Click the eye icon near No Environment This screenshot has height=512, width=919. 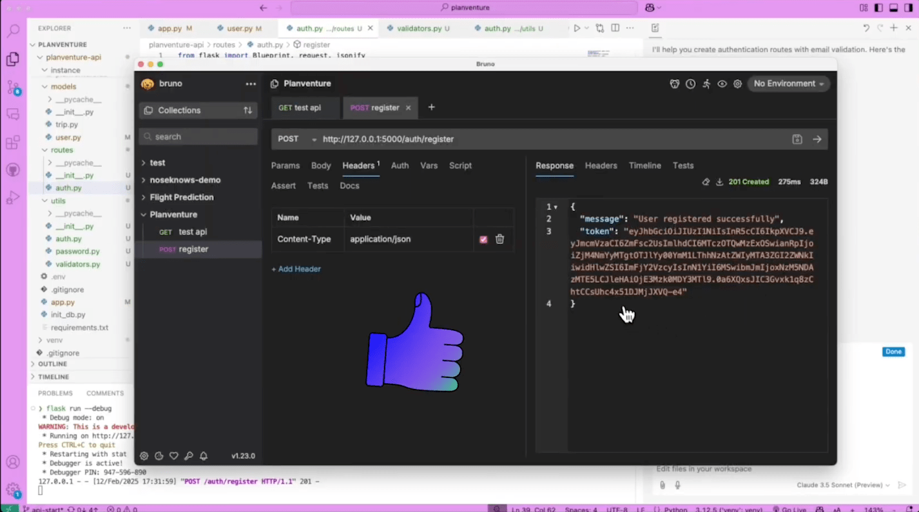(x=722, y=84)
